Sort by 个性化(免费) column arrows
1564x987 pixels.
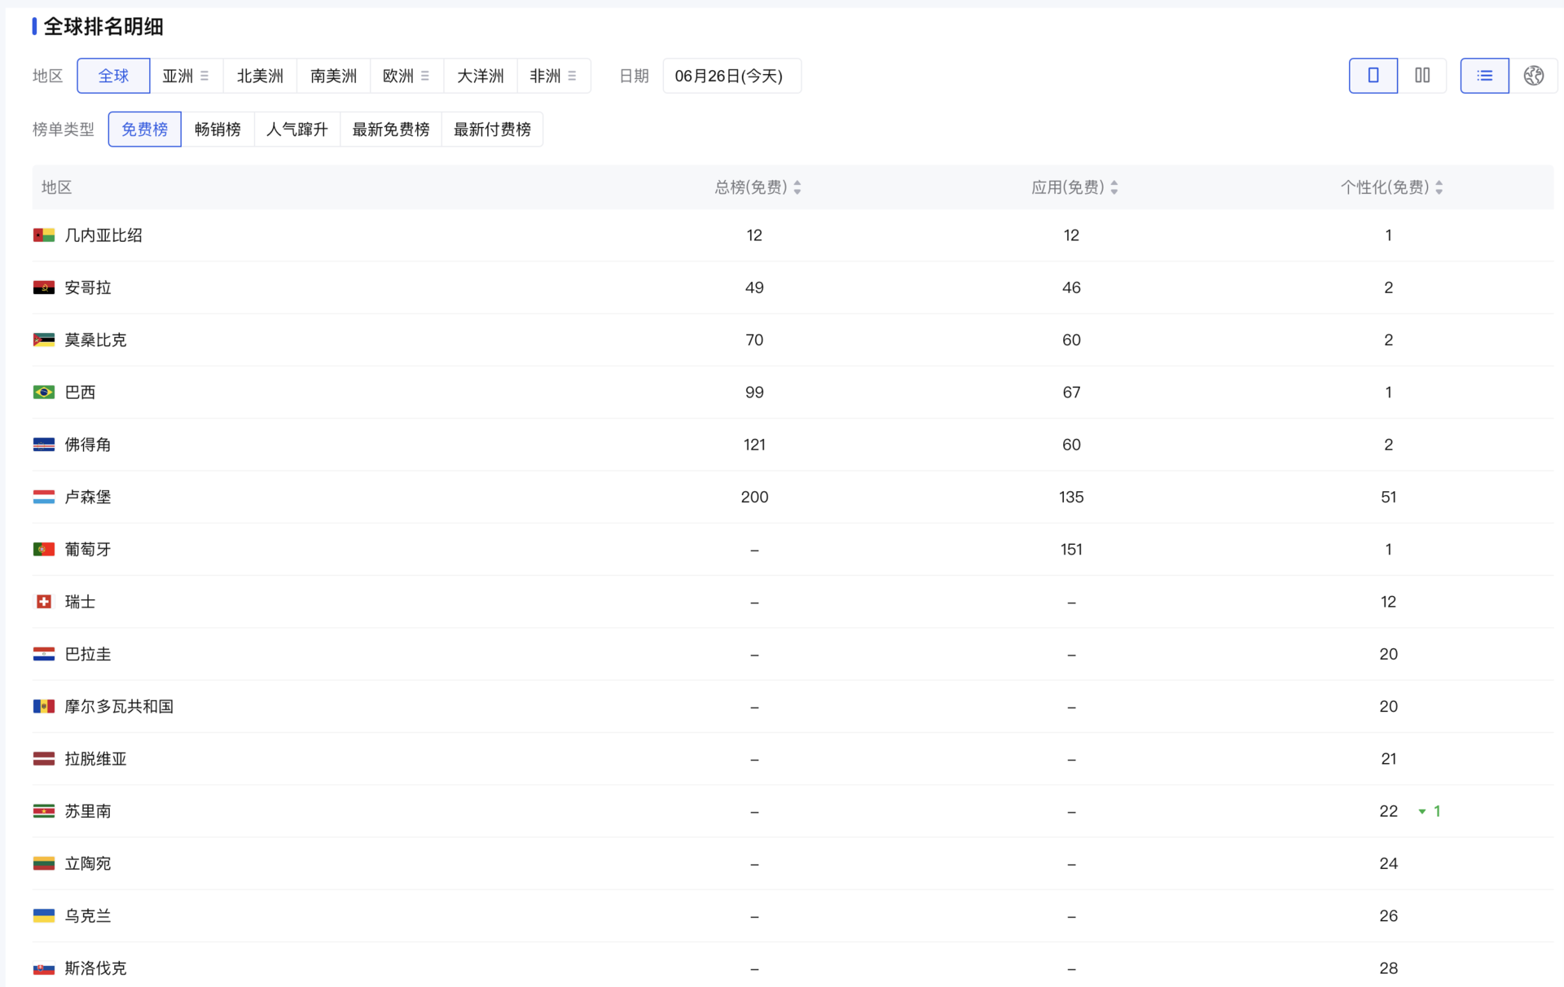(x=1439, y=187)
